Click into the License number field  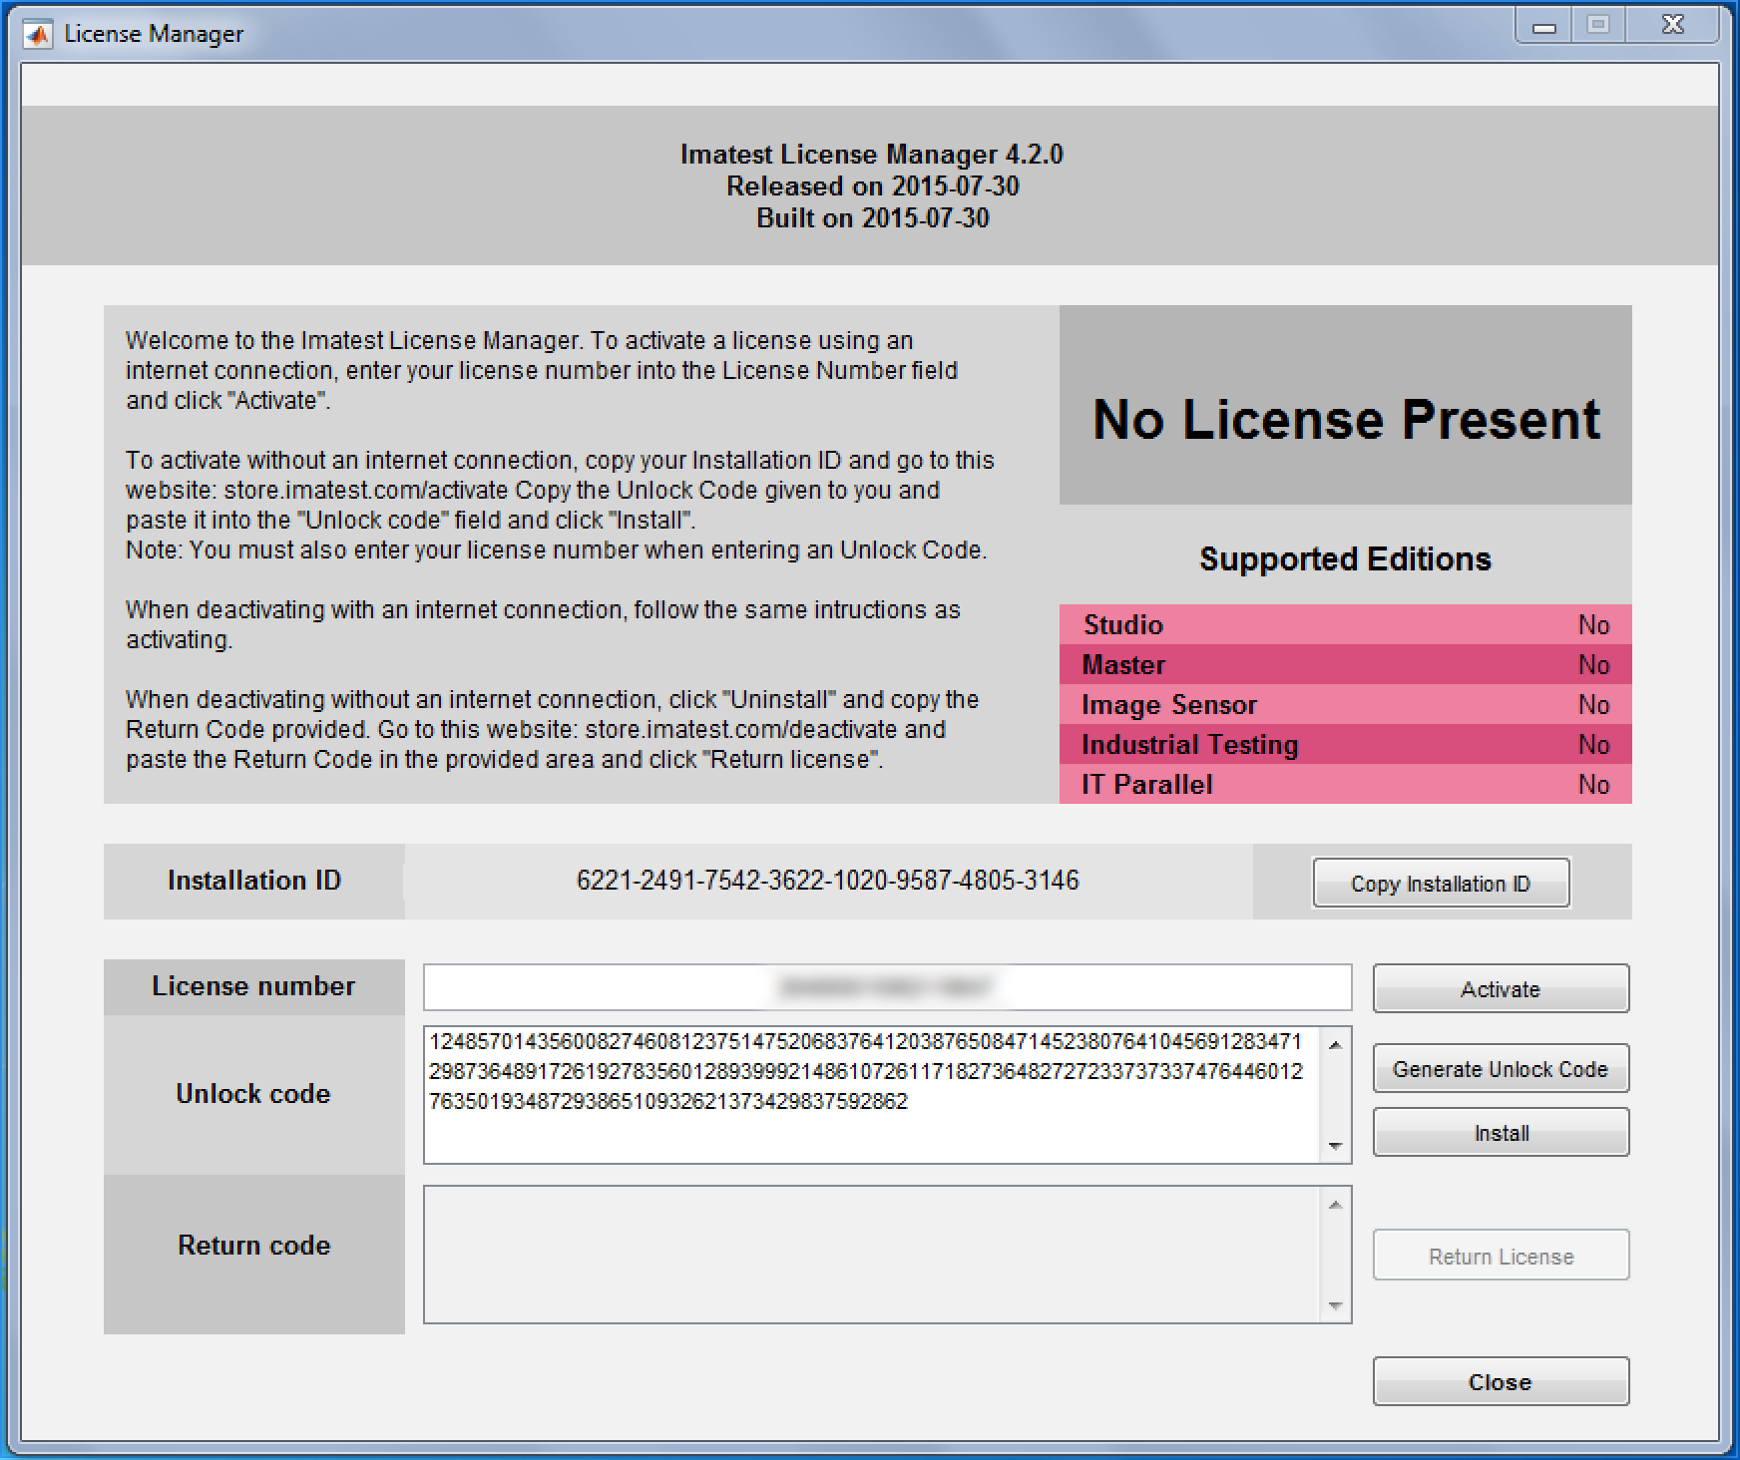(x=887, y=987)
